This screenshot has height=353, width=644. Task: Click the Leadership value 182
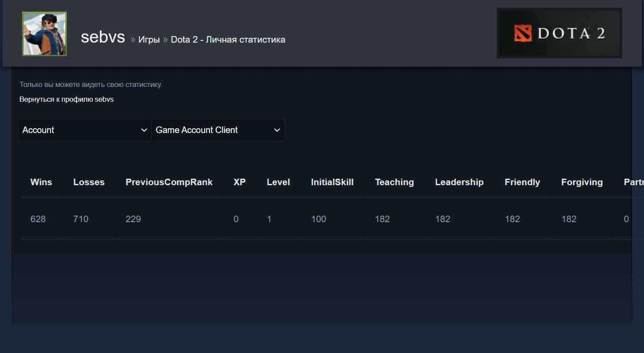tap(443, 219)
